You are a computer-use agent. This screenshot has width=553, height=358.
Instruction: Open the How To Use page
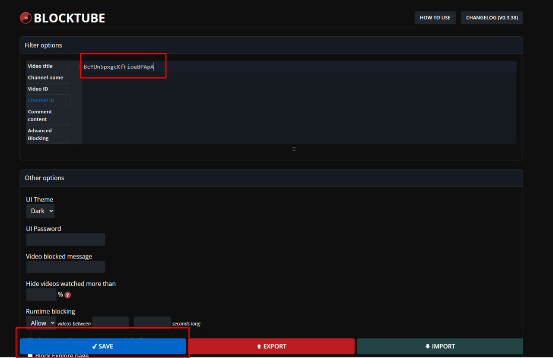[x=435, y=18]
